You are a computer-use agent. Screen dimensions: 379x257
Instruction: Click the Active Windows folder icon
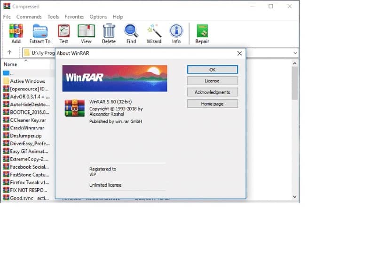[6, 81]
